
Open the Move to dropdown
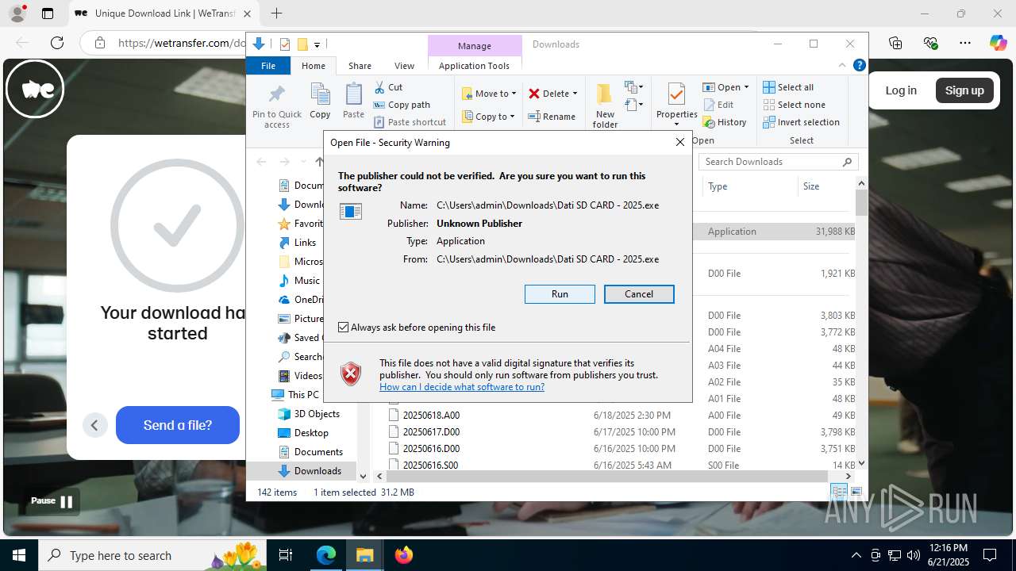(489, 94)
